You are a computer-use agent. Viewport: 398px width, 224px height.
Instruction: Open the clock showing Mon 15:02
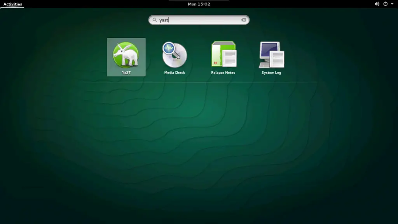point(199,4)
